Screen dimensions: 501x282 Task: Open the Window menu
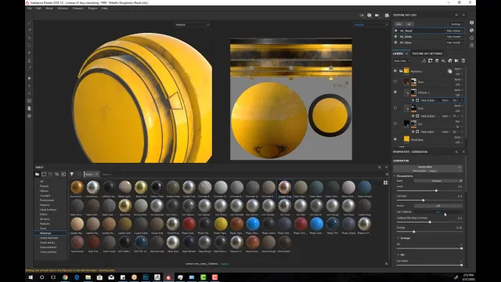[x=63, y=9]
